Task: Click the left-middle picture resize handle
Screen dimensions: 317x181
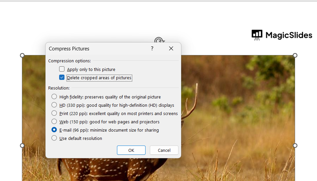Action: [x=22, y=146]
